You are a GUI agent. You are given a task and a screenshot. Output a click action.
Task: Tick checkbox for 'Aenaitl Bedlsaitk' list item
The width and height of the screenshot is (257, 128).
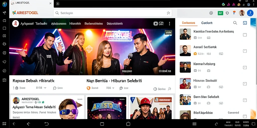(245, 51)
